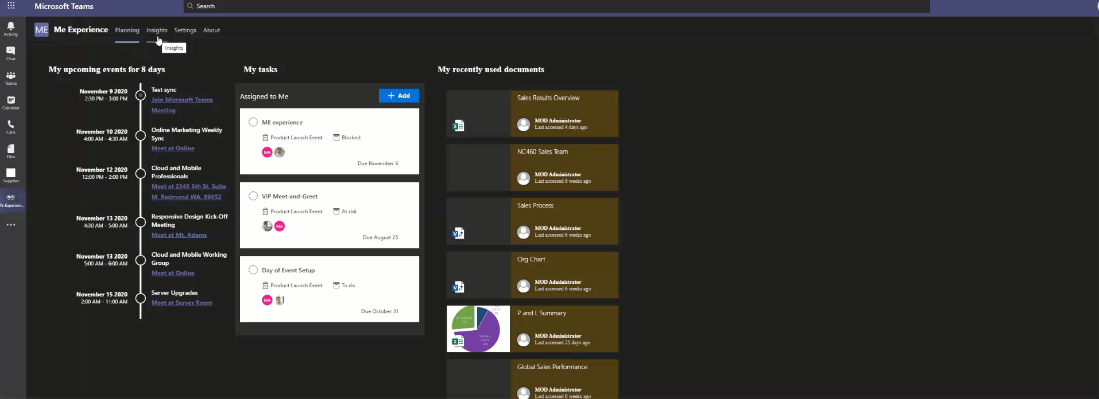Open Files in the sidebar
This screenshot has height=399, width=1099.
[11, 151]
